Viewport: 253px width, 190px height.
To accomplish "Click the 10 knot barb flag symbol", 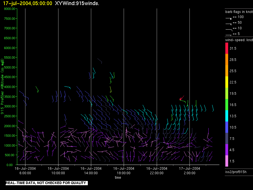I will click(x=229, y=30).
